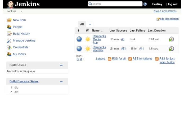
Task: Open Credentials from sidebar
Action: pyautogui.click(x=21, y=47)
